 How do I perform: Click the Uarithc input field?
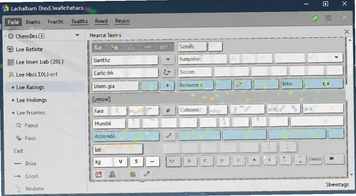click(x=125, y=60)
